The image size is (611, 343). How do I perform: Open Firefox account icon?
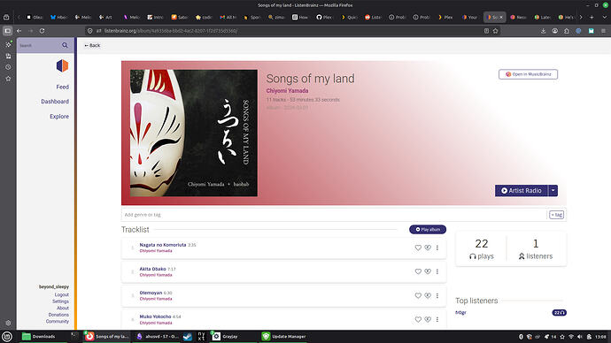pyautogui.click(x=555, y=31)
